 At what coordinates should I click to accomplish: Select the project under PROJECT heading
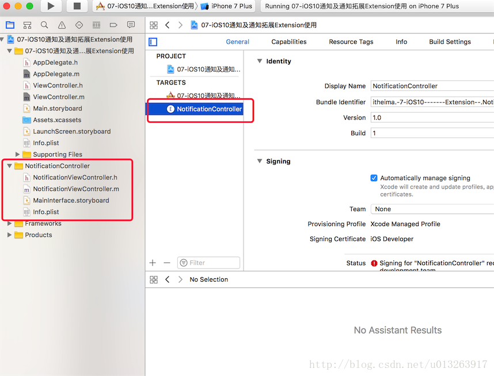pos(203,69)
